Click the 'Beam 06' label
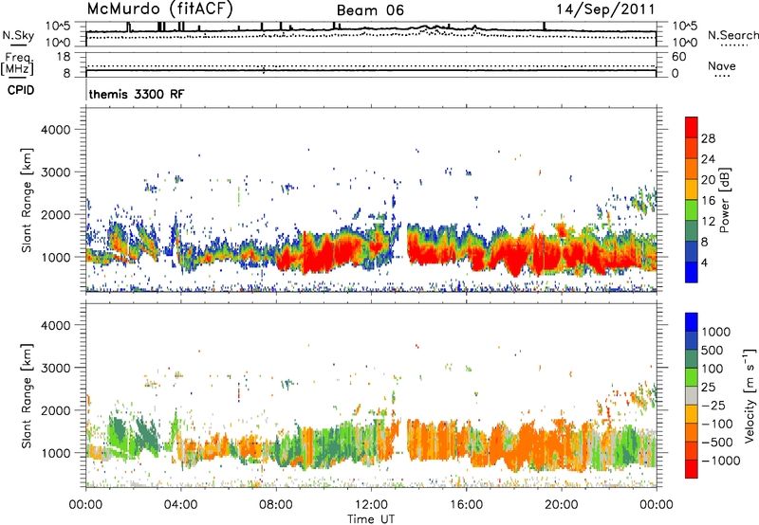Viewport: 759px width, 525px height. (370, 10)
